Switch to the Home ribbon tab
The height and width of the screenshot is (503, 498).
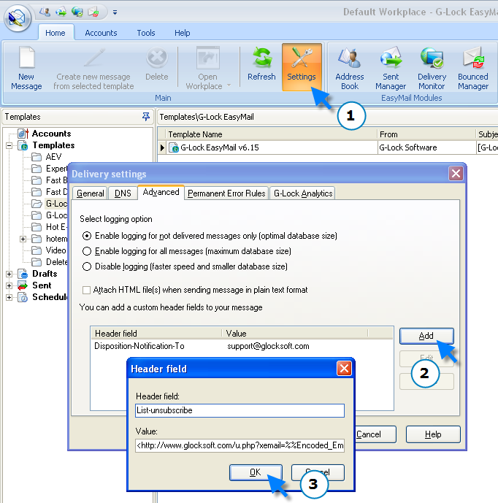coord(55,33)
